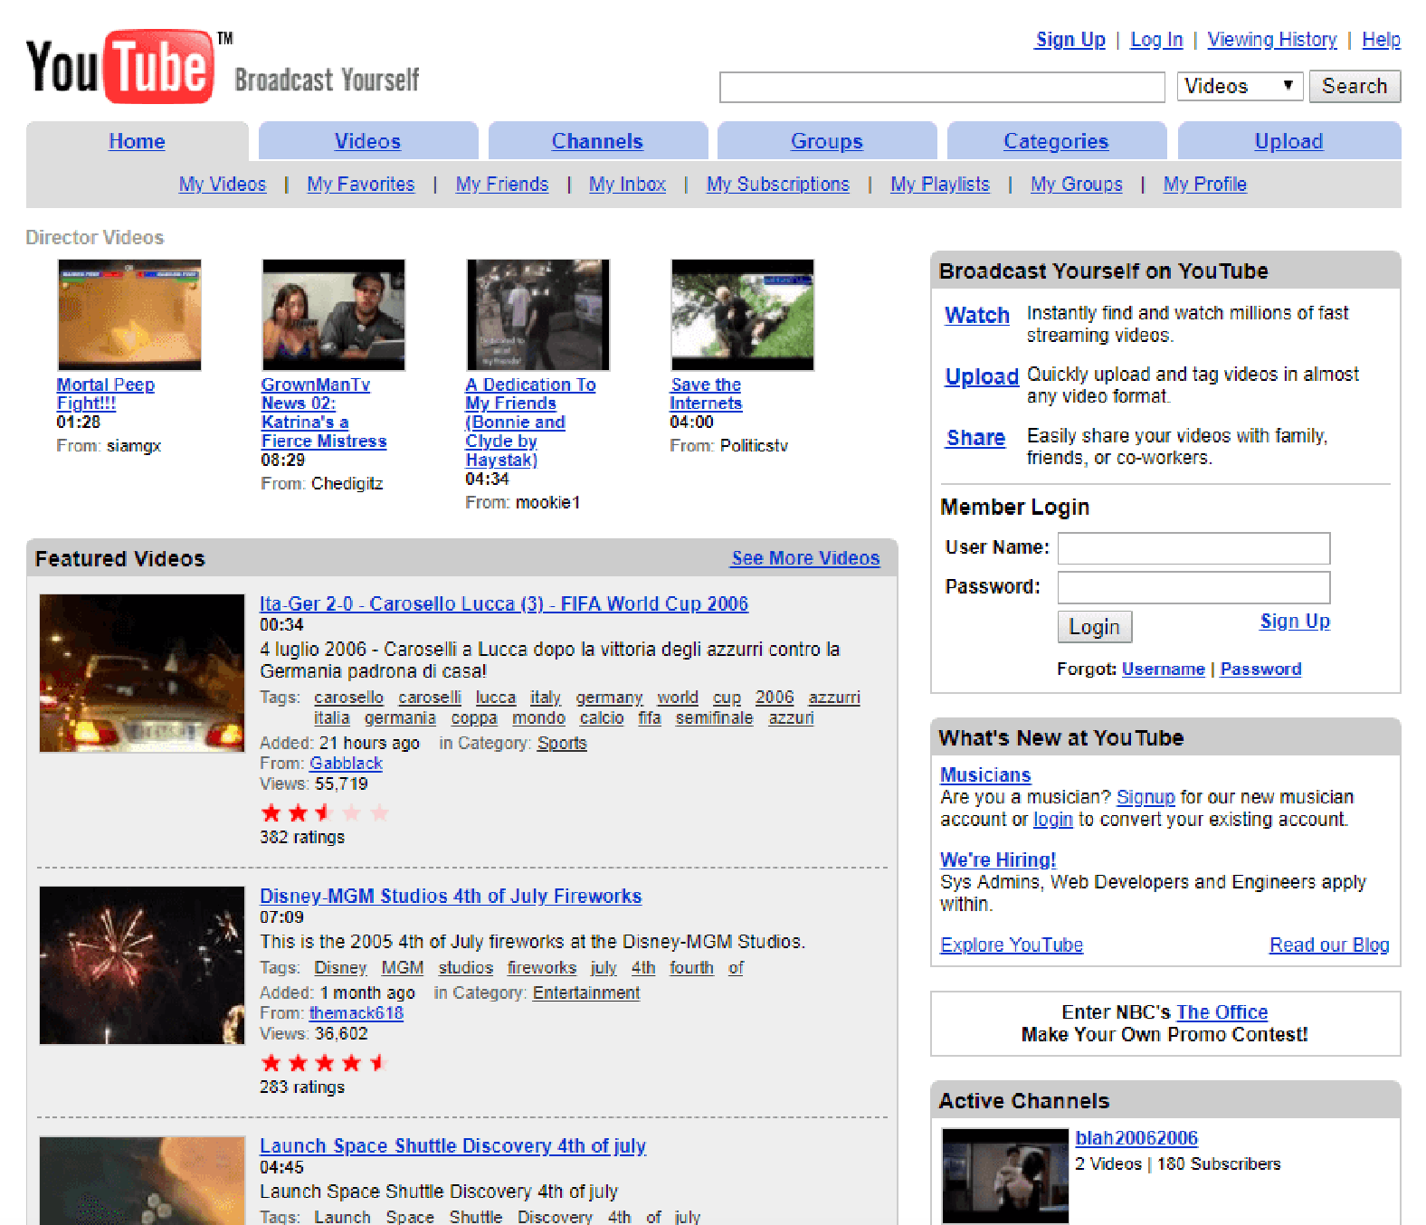Open Viewing History
The image size is (1426, 1225).
click(x=1272, y=40)
